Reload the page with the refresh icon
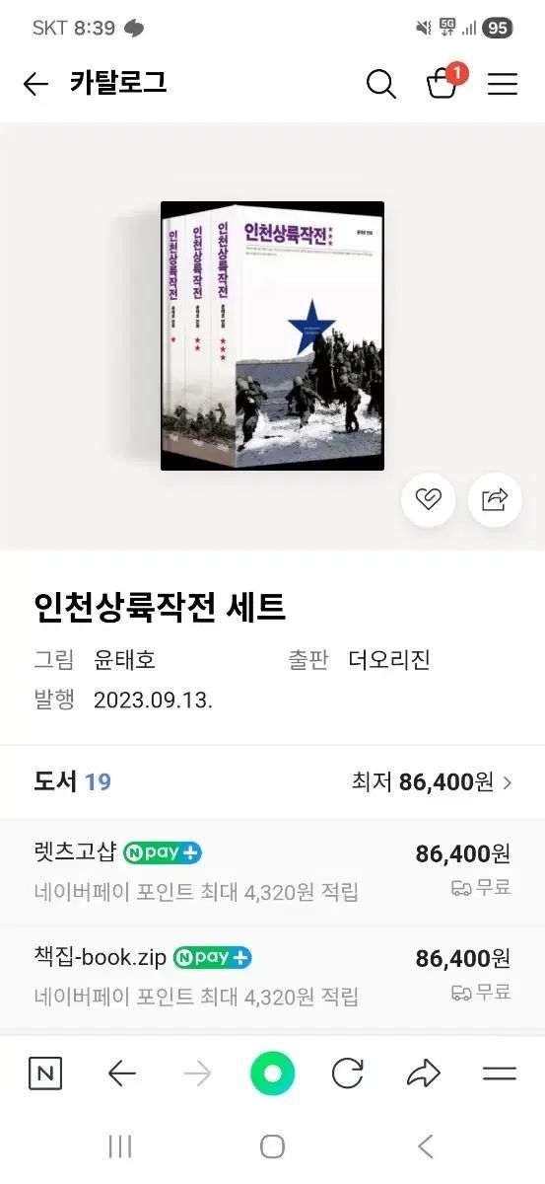 tap(347, 1073)
